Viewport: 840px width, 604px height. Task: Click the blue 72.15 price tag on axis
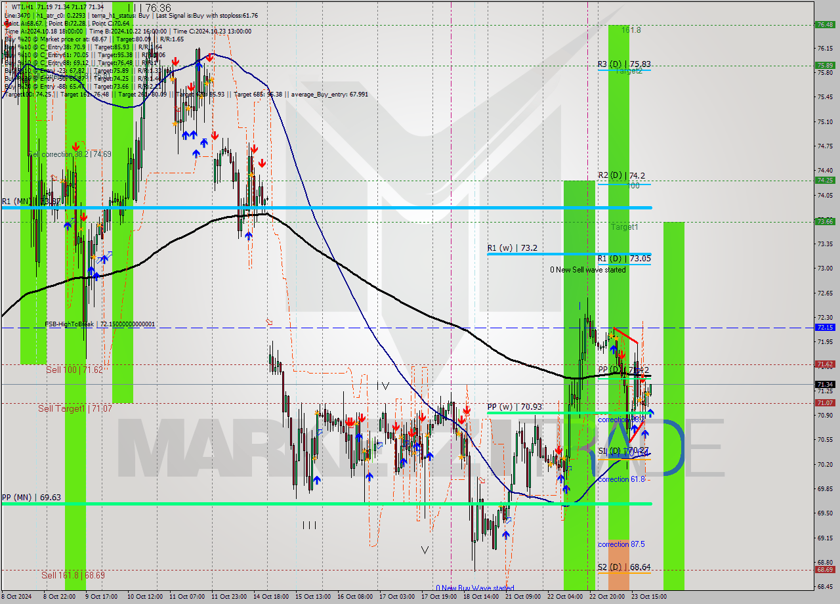tap(825, 327)
